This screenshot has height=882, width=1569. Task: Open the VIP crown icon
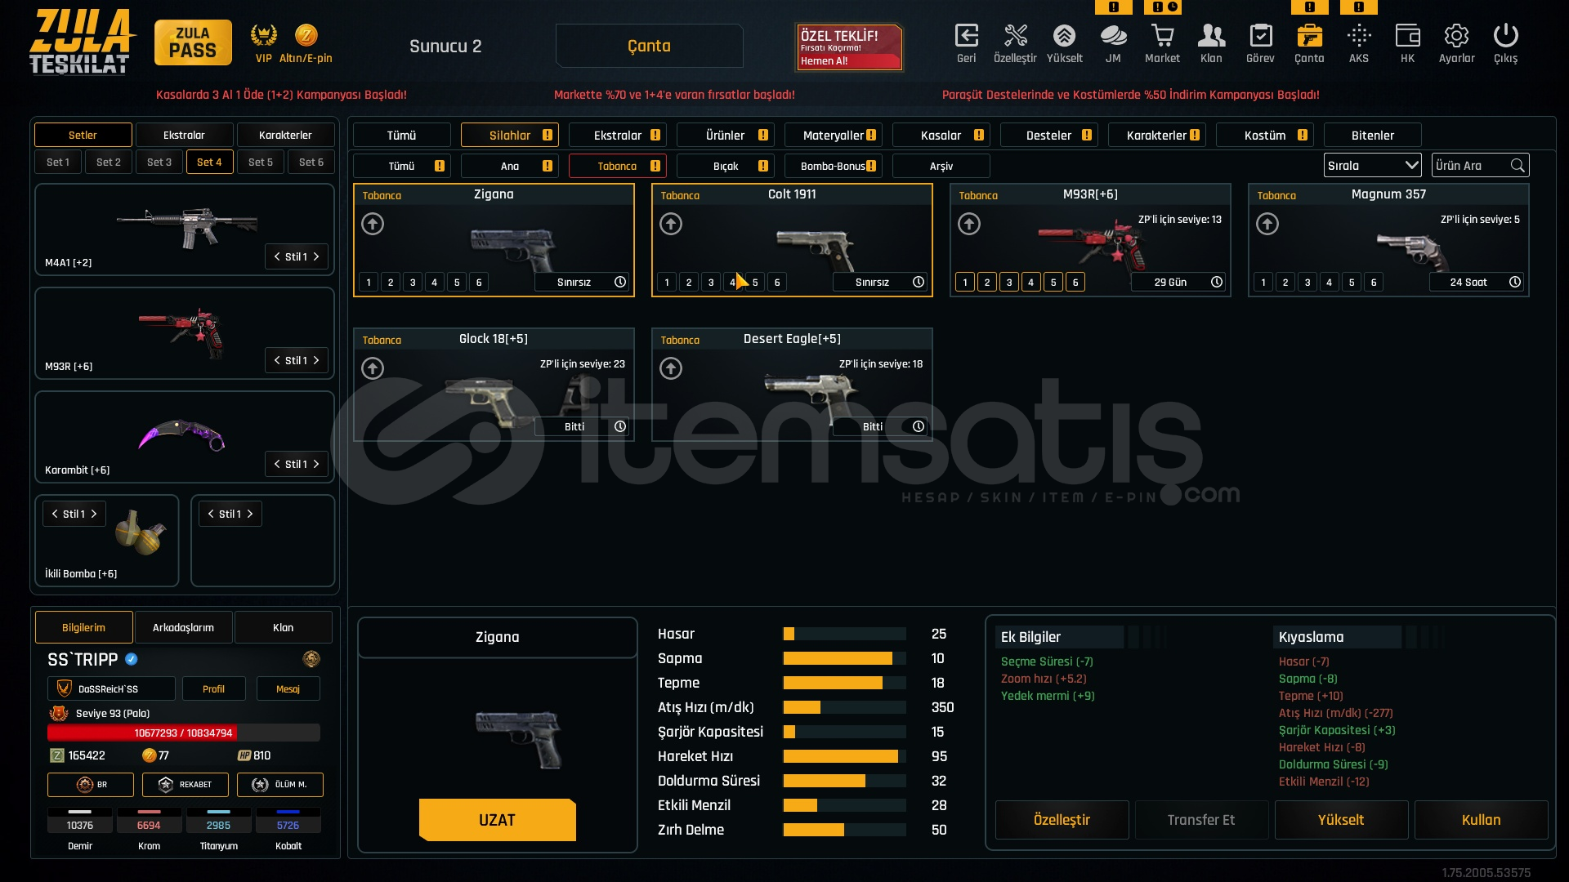tap(263, 35)
